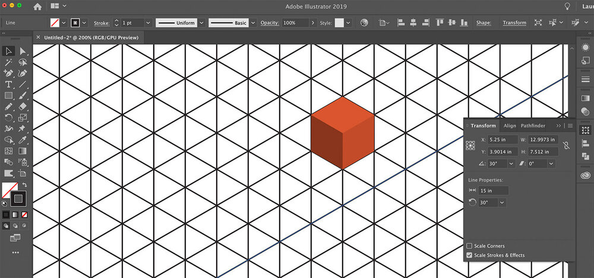
Task: Choose the Width tool
Action: coord(9,129)
